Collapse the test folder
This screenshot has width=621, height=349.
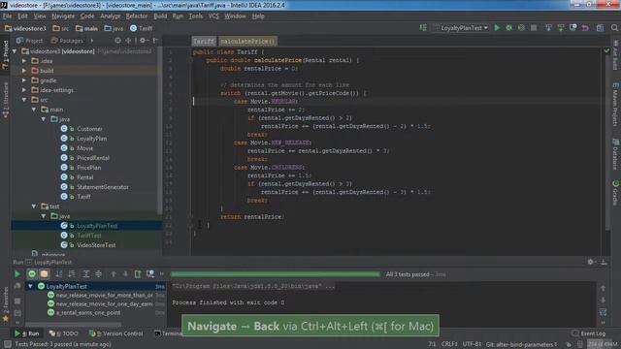click(x=34, y=206)
